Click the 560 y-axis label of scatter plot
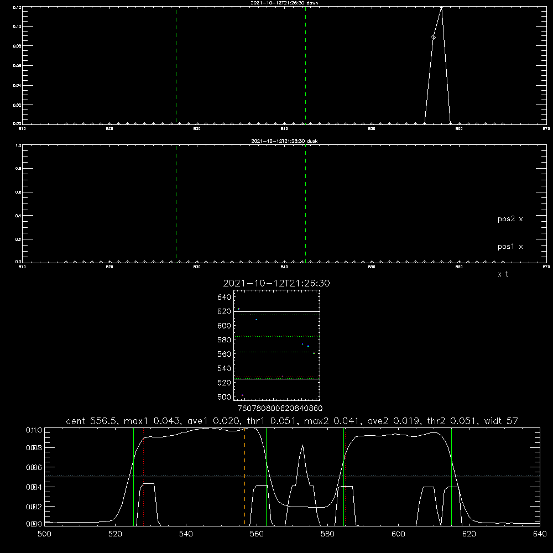 pyautogui.click(x=225, y=354)
